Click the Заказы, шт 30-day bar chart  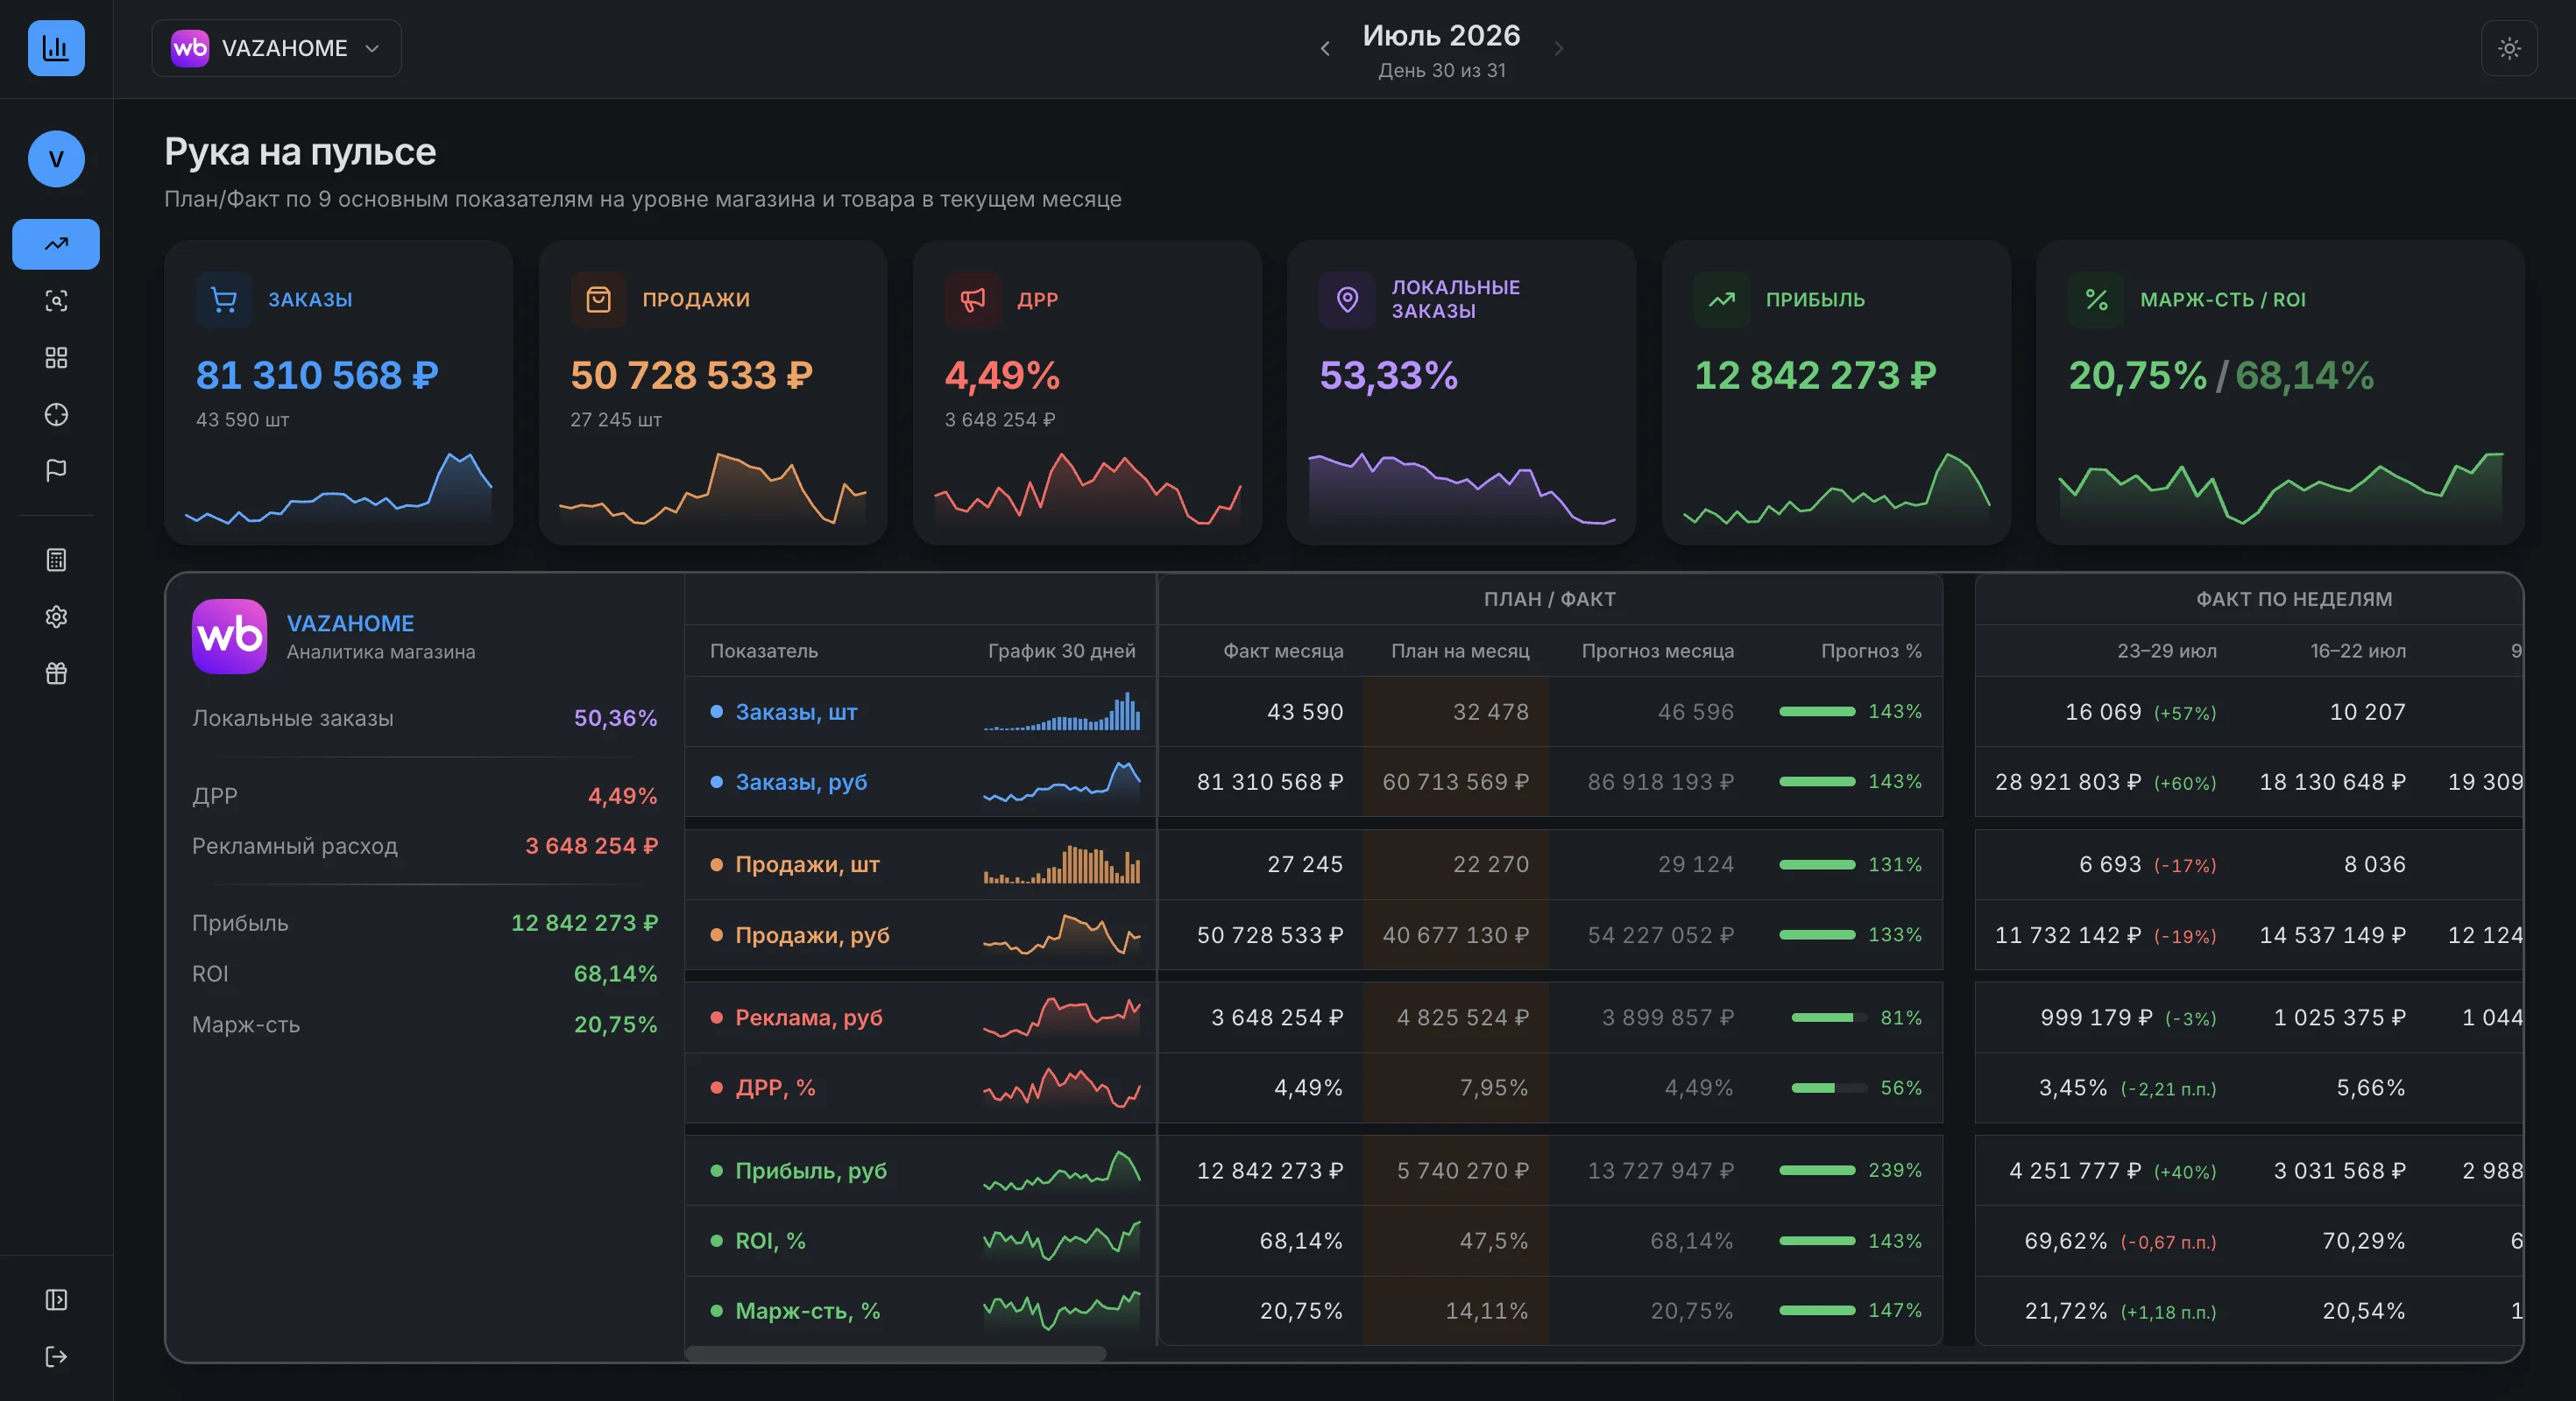1061,710
